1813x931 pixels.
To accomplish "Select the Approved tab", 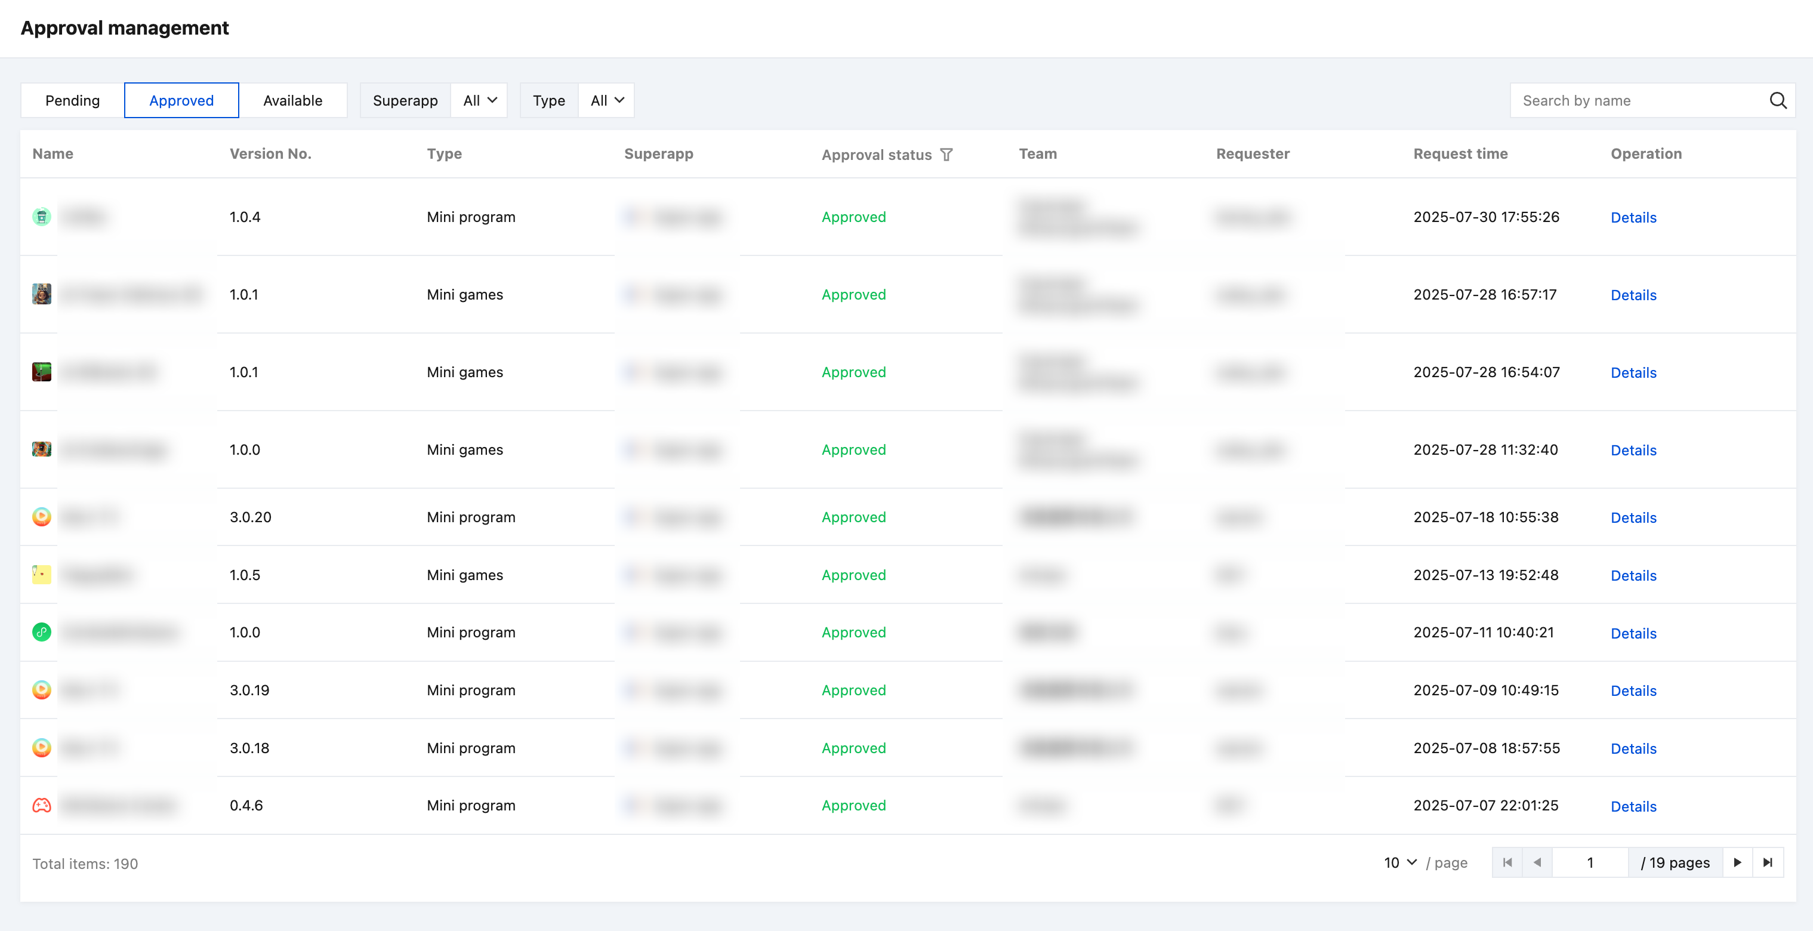I will [181, 101].
